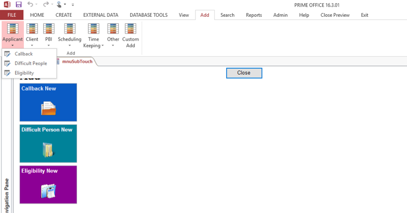The height and width of the screenshot is (213, 407).
Task: Toggle Touch/Mouse mode icon
Action: 60,4
